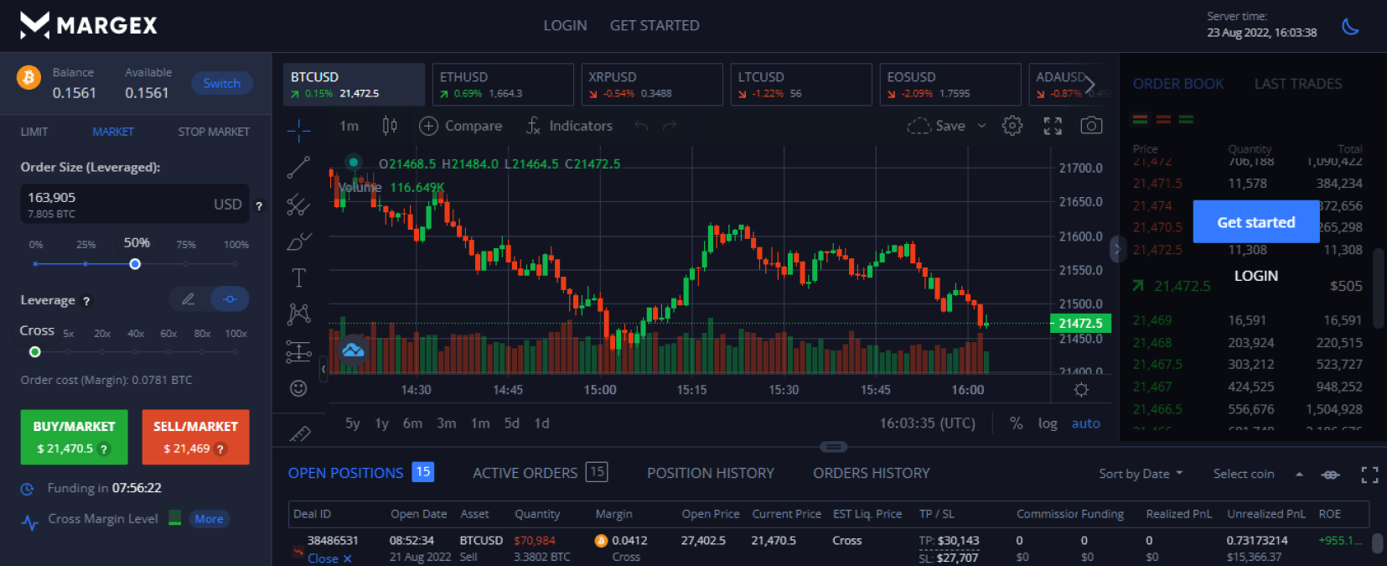Toggle the log scale option
1387x566 pixels.
coord(1048,423)
